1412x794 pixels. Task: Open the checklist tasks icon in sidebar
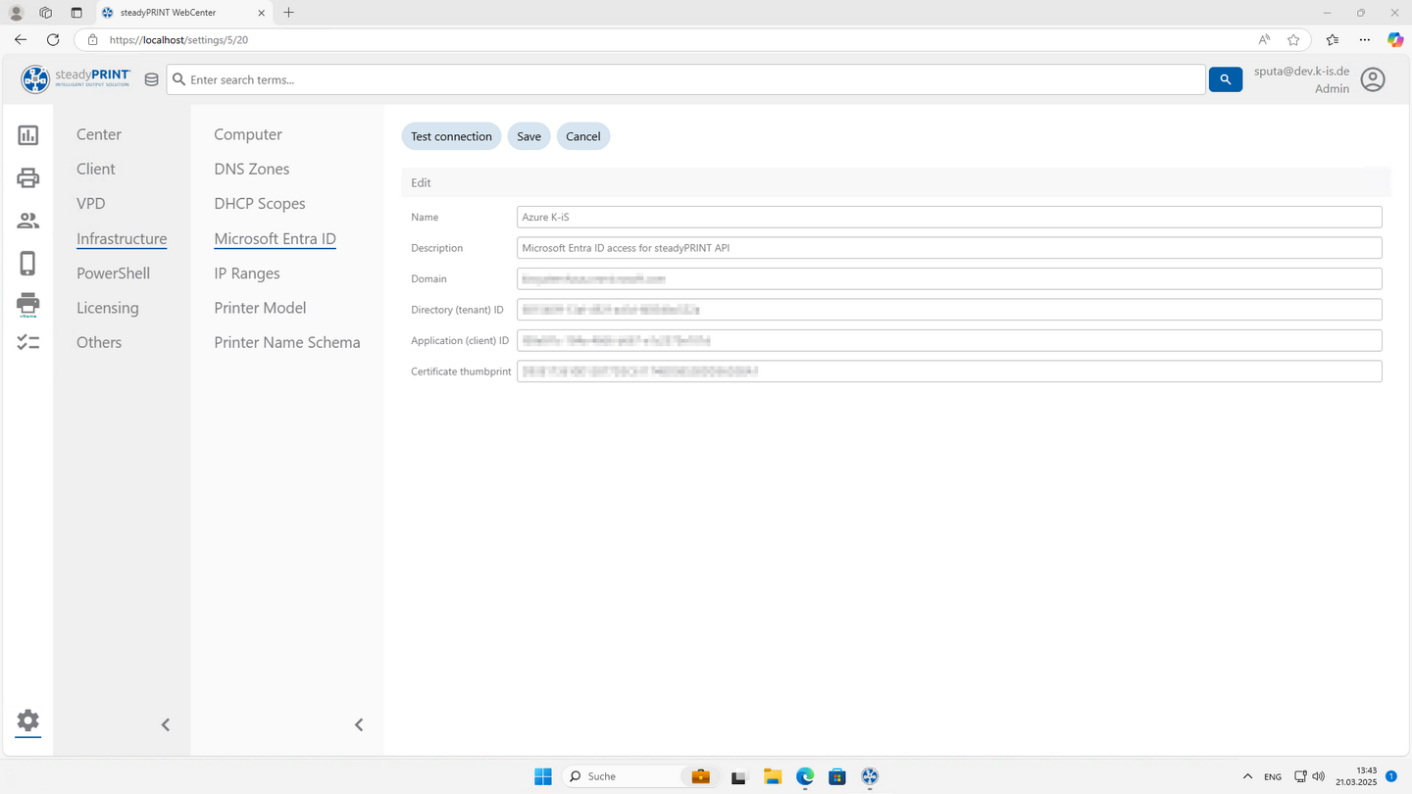click(x=27, y=342)
